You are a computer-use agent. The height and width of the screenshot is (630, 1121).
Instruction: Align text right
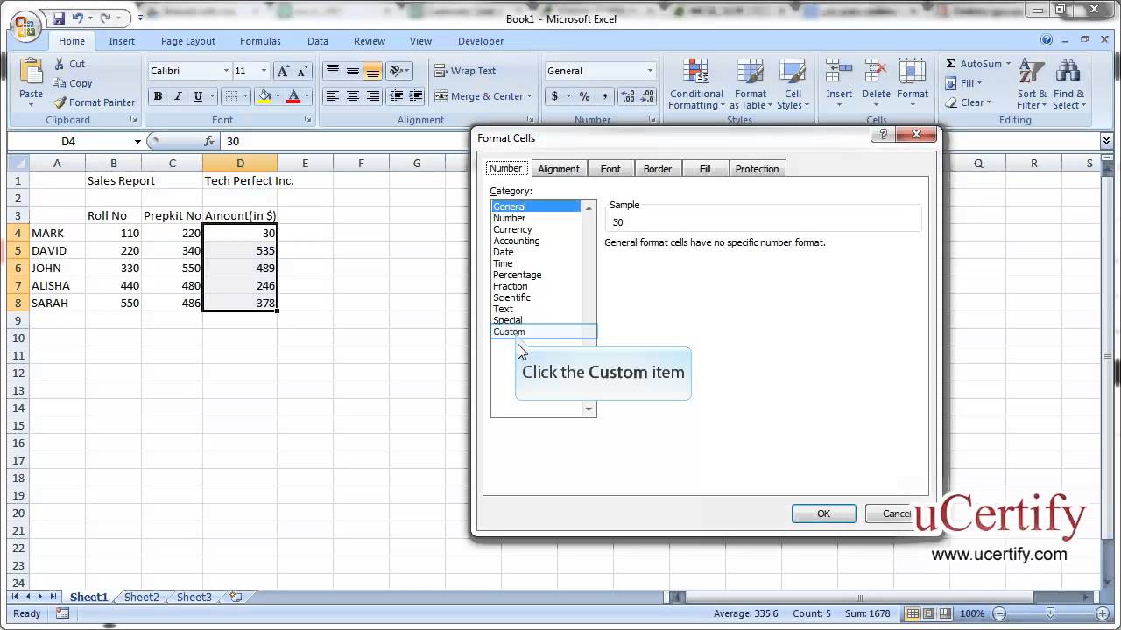[372, 96]
